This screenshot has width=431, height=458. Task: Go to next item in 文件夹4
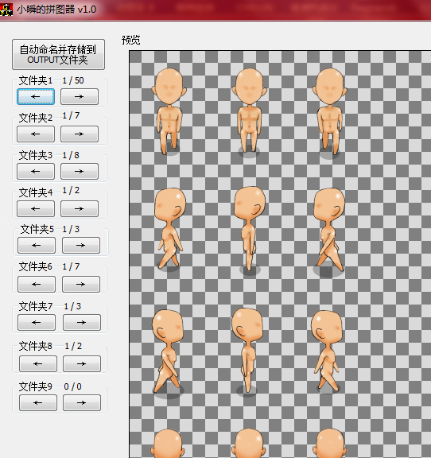click(x=80, y=209)
